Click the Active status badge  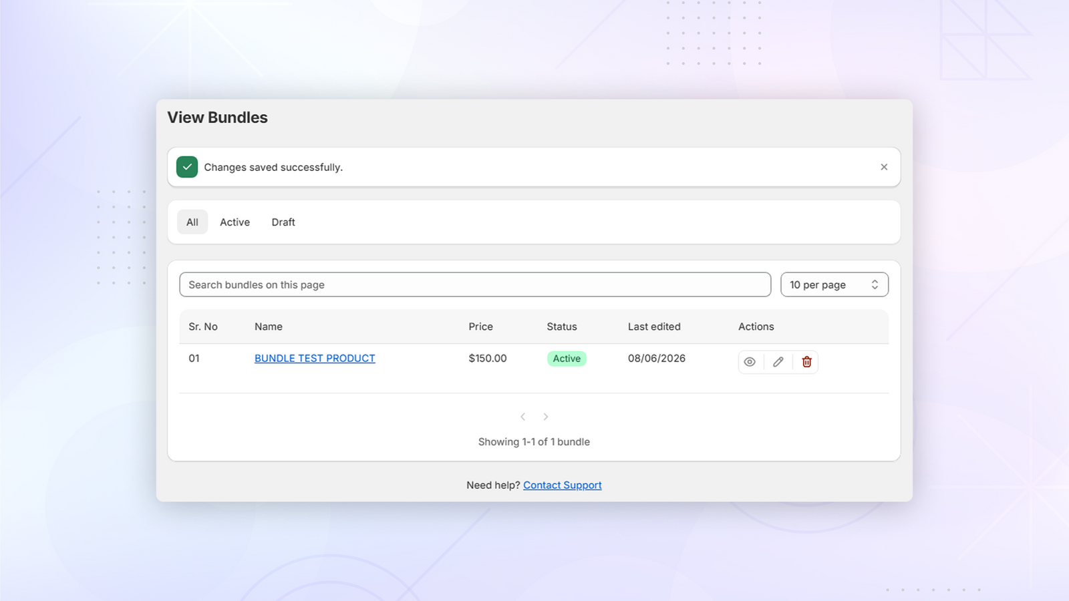point(567,359)
